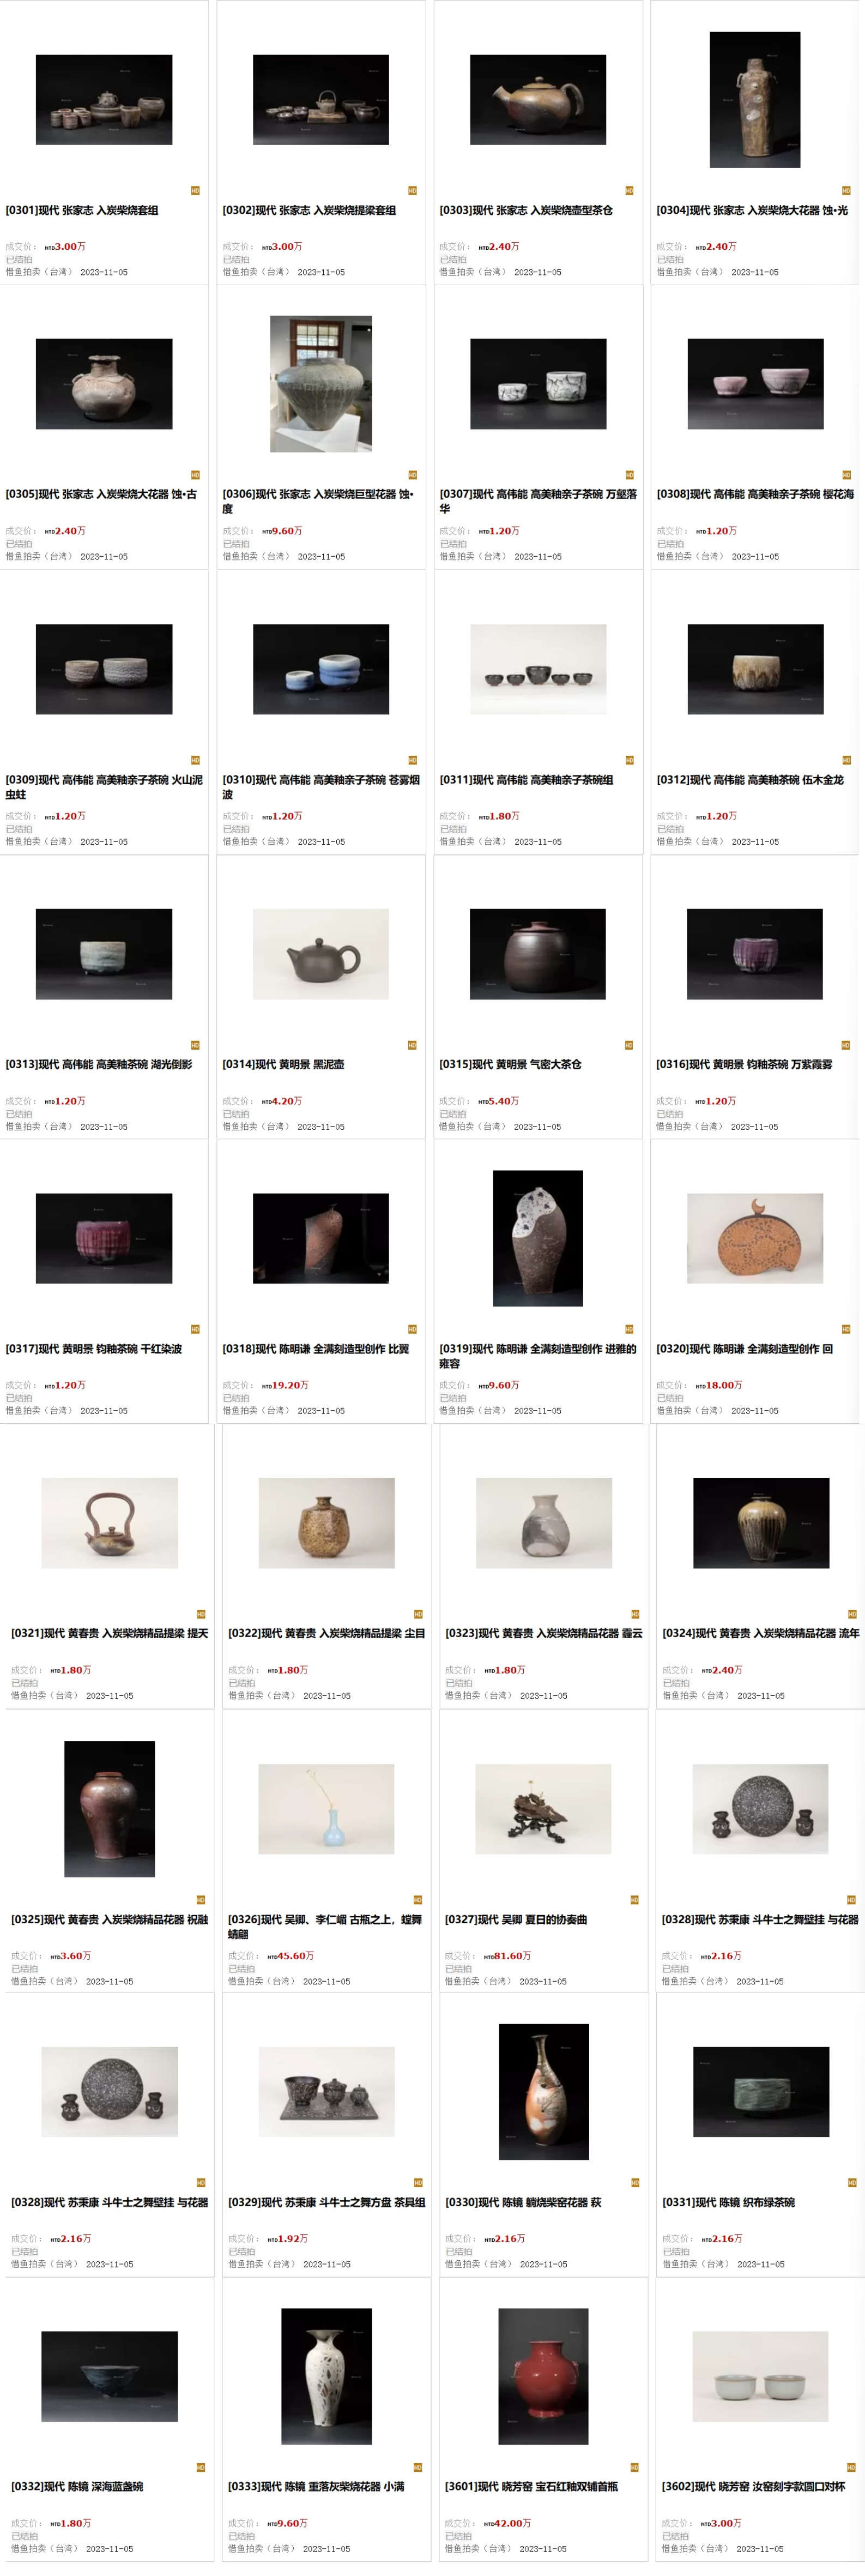Click the HD badge on lot 0315

pos(629,1045)
